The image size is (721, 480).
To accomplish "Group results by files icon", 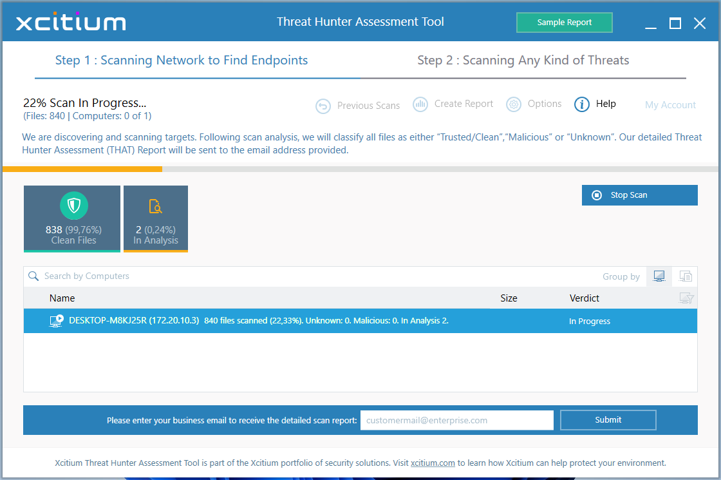I will tap(685, 276).
